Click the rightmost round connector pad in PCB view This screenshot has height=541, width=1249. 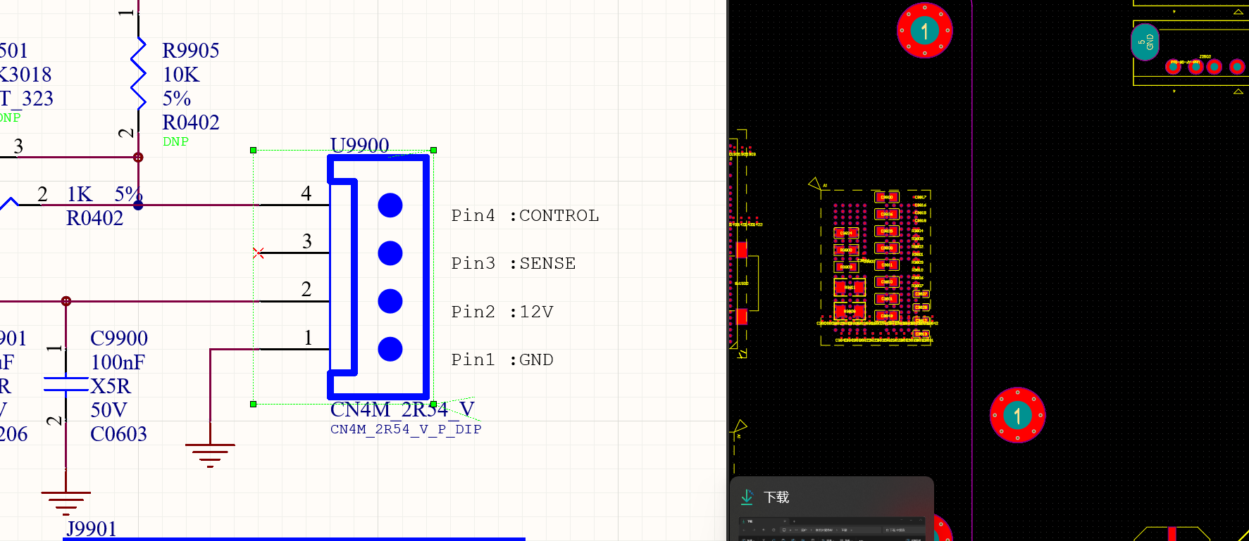[x=1237, y=67]
